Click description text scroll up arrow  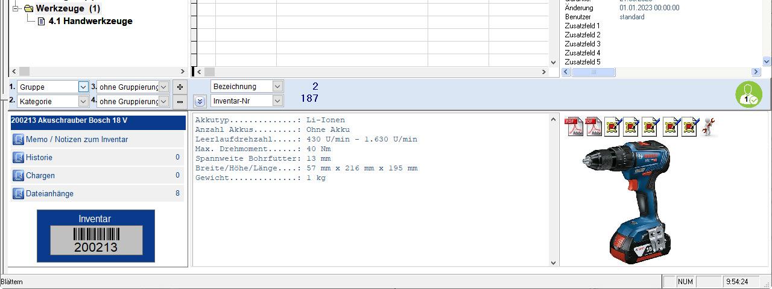click(554, 119)
